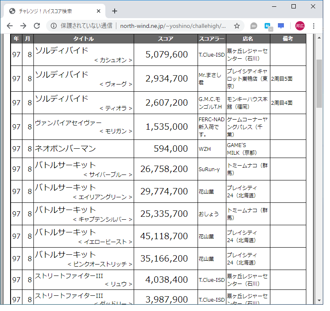Viewport: 330px width, 311px height.
Task: Click the < サイバーブルー > character text
Action: pyautogui.click(x=108, y=175)
